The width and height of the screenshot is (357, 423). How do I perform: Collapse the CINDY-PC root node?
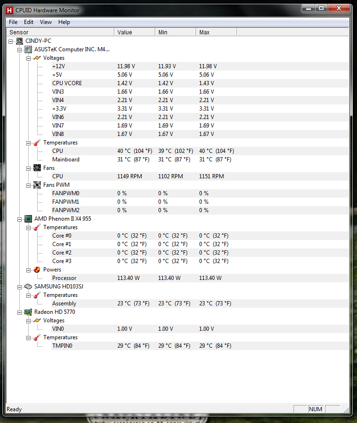11,41
